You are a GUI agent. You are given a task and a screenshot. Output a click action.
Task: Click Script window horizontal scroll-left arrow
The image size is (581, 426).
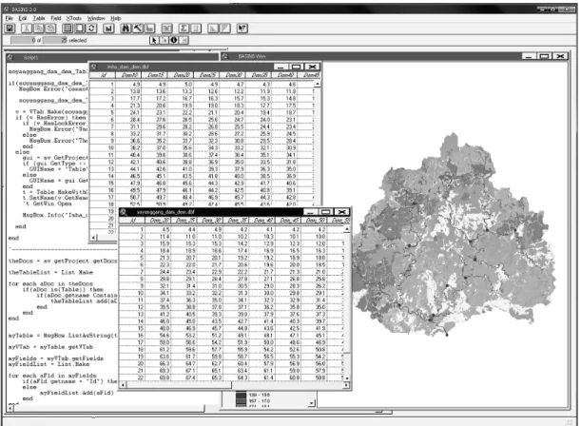10,408
